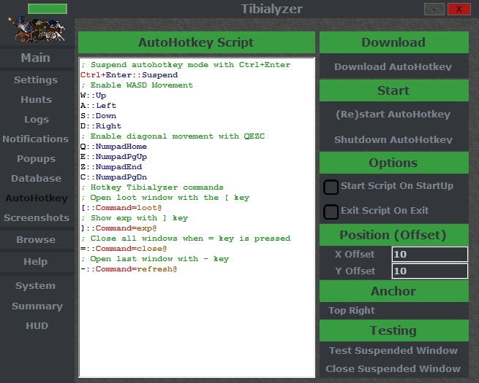Go to the Hunts section

coord(36,100)
